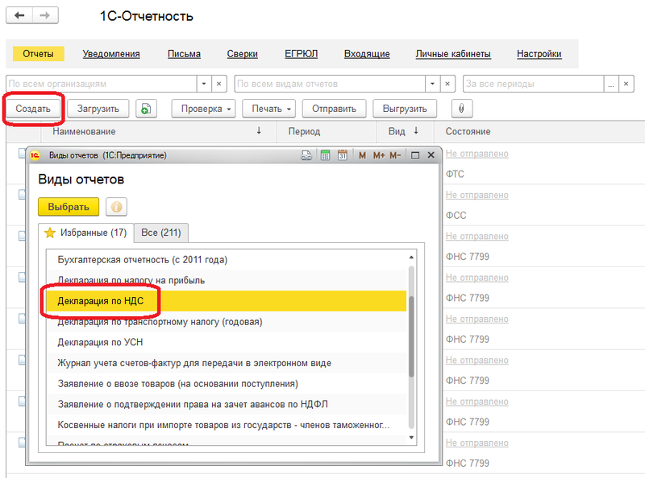645x478 pixels.
Task: Sort by the Наименование column header
Action: click(158, 131)
